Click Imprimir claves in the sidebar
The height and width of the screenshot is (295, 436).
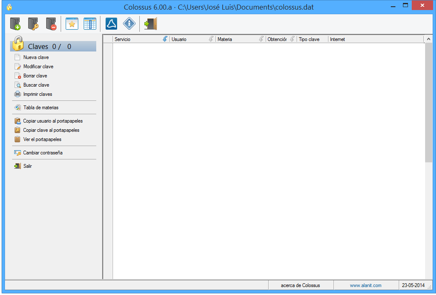tap(38, 94)
